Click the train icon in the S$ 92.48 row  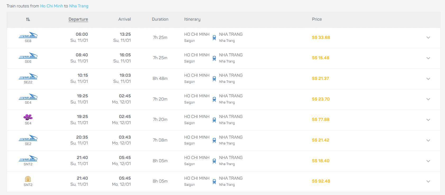[214, 182]
